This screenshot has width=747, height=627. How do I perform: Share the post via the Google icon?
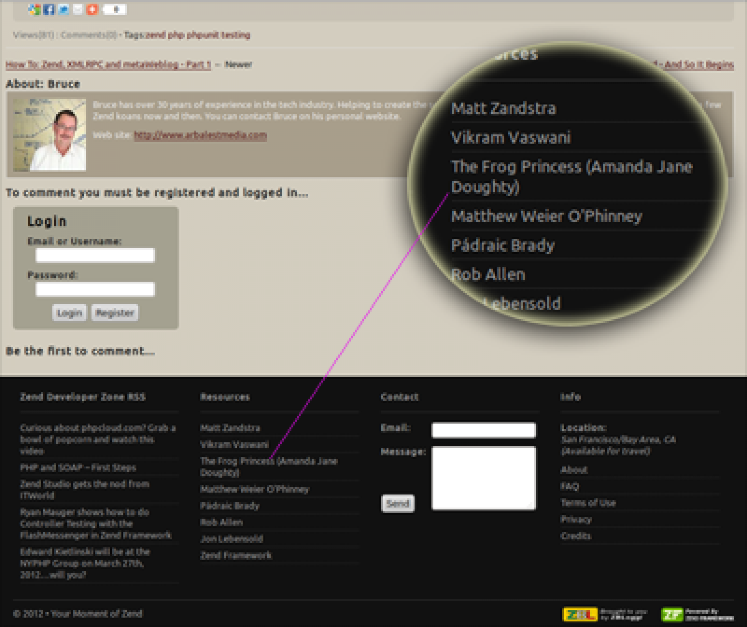[35, 9]
